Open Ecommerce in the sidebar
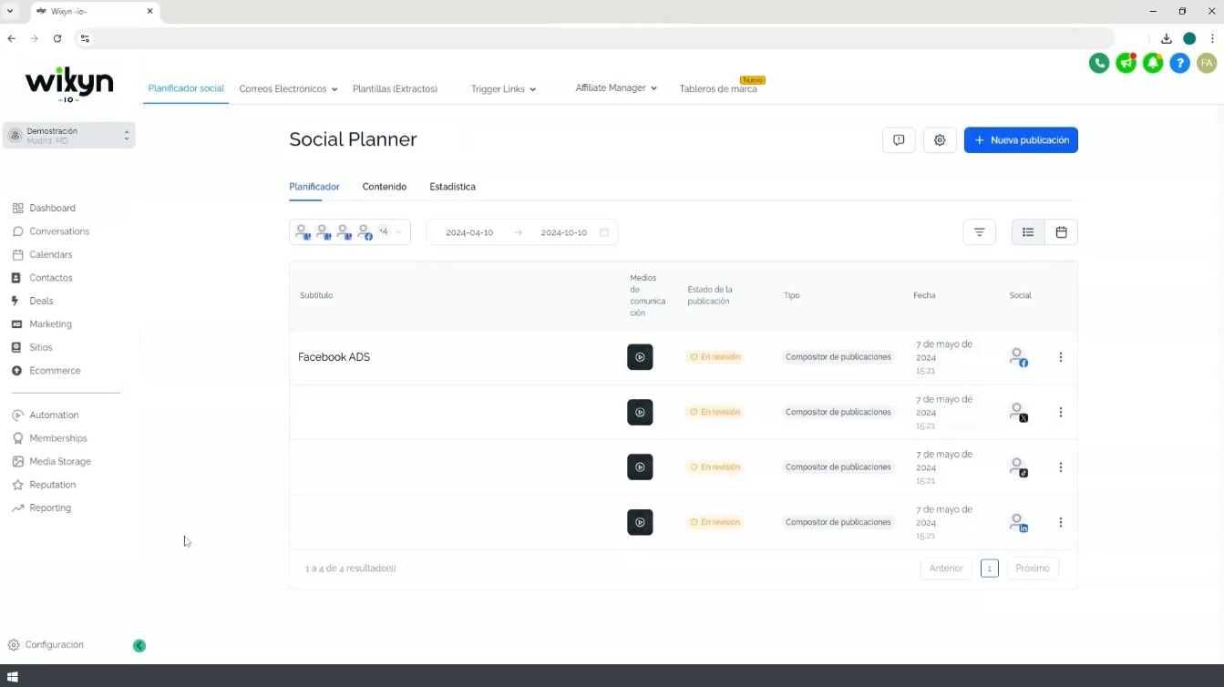Image resolution: width=1224 pixels, height=687 pixels. click(x=55, y=371)
